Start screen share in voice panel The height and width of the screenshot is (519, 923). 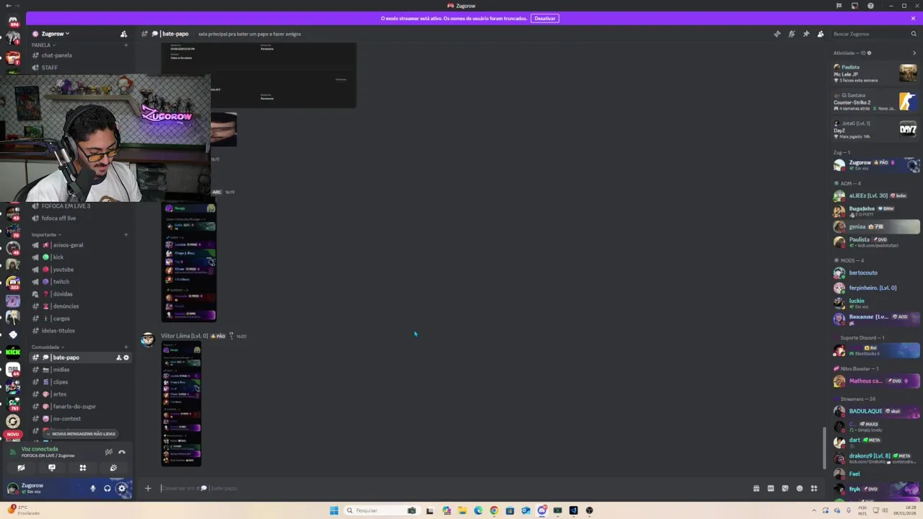point(52,468)
